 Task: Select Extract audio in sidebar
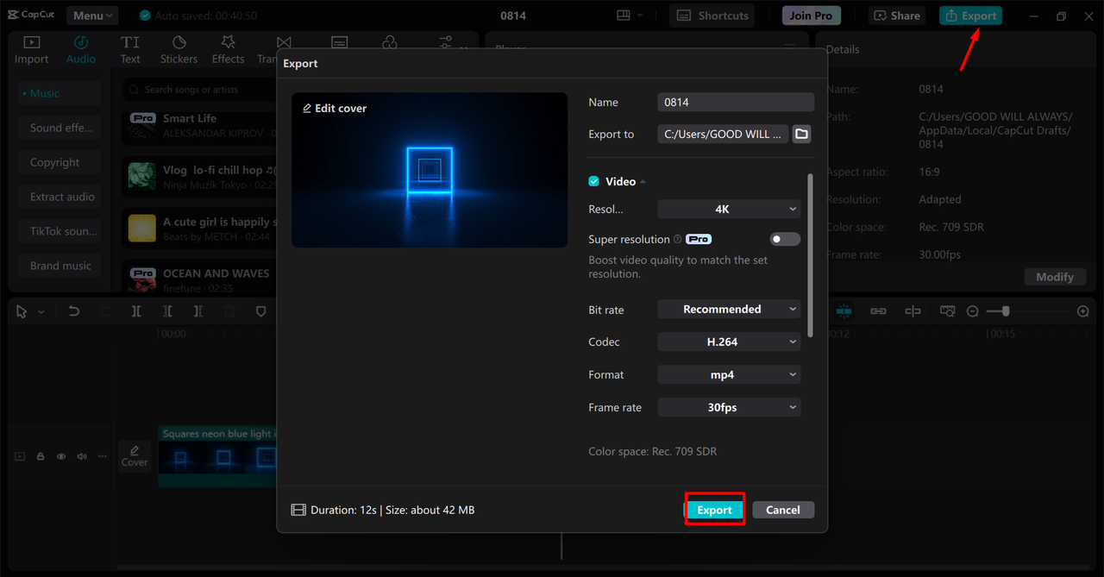coord(60,197)
